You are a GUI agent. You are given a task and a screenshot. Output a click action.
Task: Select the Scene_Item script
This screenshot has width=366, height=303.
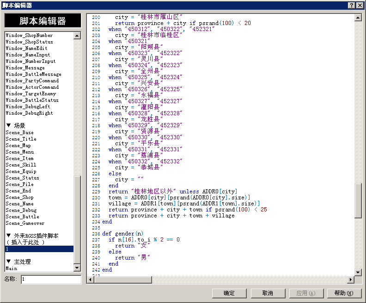click(x=39, y=158)
